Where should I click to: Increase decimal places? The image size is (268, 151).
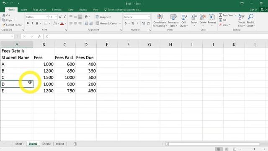143,23
